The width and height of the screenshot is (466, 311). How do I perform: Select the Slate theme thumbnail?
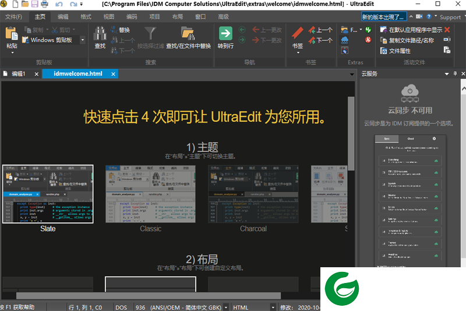(48, 194)
